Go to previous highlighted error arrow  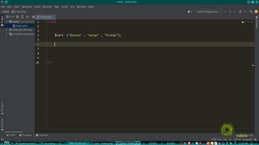[248, 22]
